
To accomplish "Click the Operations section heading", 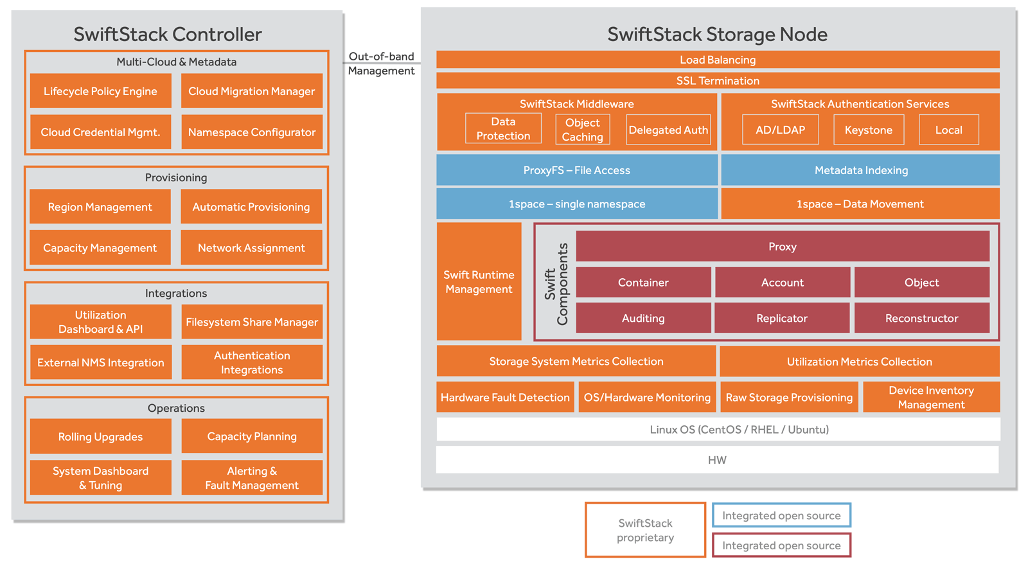I will (x=176, y=408).
